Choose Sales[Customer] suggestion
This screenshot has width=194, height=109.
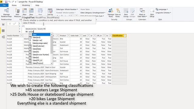pyautogui.click(x=40, y=46)
